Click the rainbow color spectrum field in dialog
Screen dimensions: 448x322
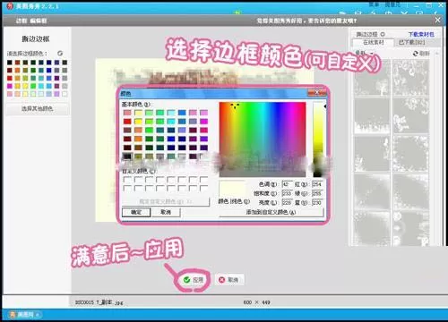pyautogui.click(x=263, y=140)
